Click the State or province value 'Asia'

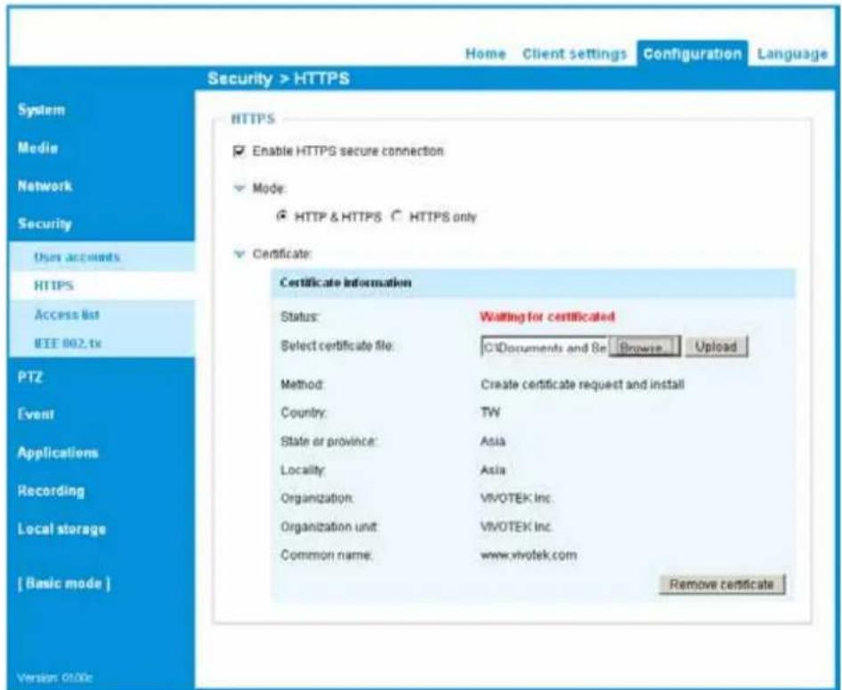(492, 442)
